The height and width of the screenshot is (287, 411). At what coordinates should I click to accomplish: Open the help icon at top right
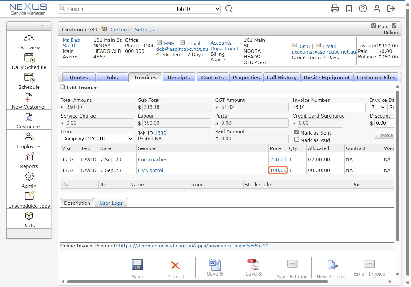[363, 9]
